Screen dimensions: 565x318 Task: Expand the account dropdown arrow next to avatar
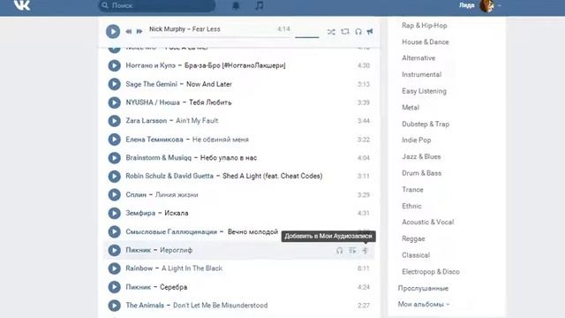[500, 6]
